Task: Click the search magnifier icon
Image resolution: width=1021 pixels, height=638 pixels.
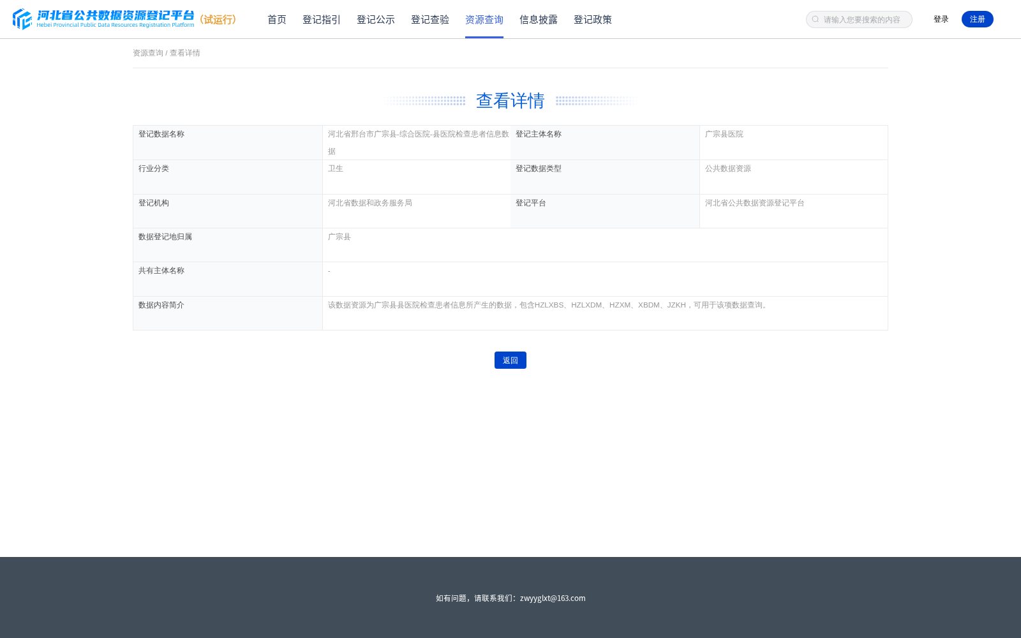Action: [816, 20]
